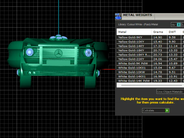184x138 pixels.
Task: Select the Yellow Gold:14KY row
Action: (x=150, y=46)
